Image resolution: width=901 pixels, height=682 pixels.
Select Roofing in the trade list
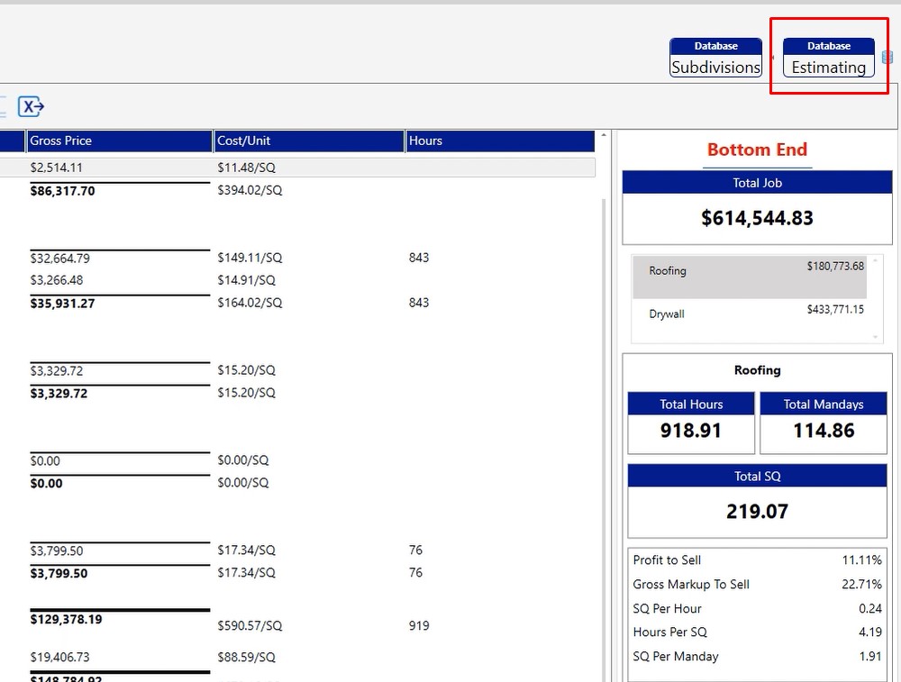tap(668, 271)
